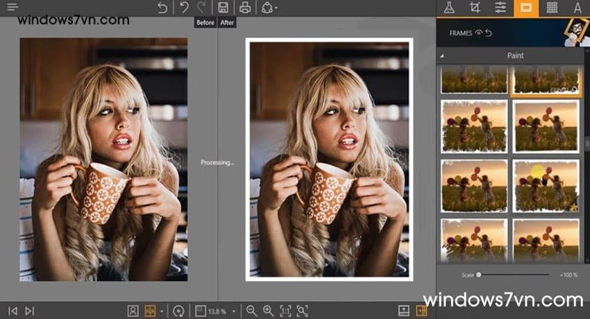Pick bottom-row left paint frame thumbnail
This screenshot has width=590, height=319.
[473, 241]
